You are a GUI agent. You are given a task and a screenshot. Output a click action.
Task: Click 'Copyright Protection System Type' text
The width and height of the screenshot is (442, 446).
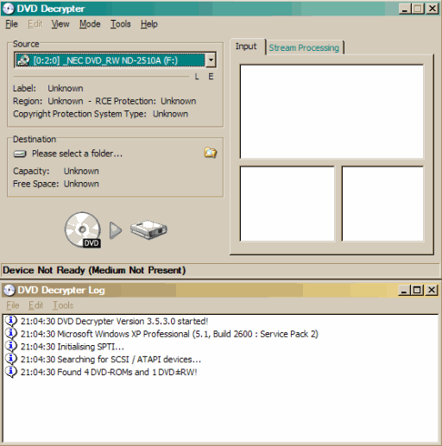(79, 114)
